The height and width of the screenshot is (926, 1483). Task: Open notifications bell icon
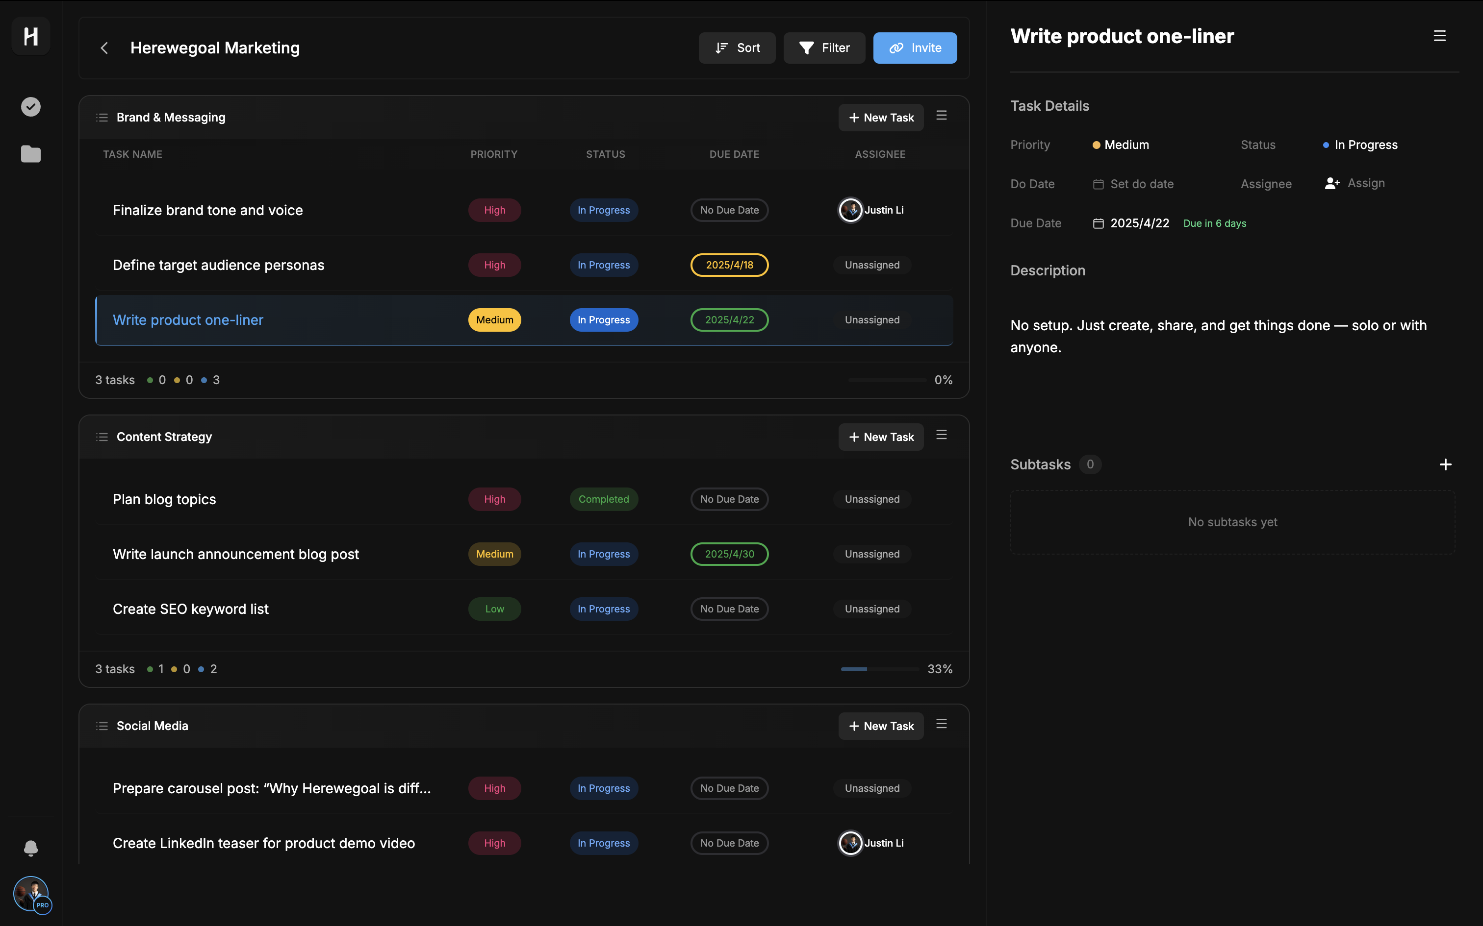point(30,848)
